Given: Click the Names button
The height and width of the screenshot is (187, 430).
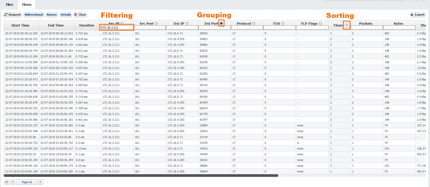Looking at the screenshot, I should (52, 15).
